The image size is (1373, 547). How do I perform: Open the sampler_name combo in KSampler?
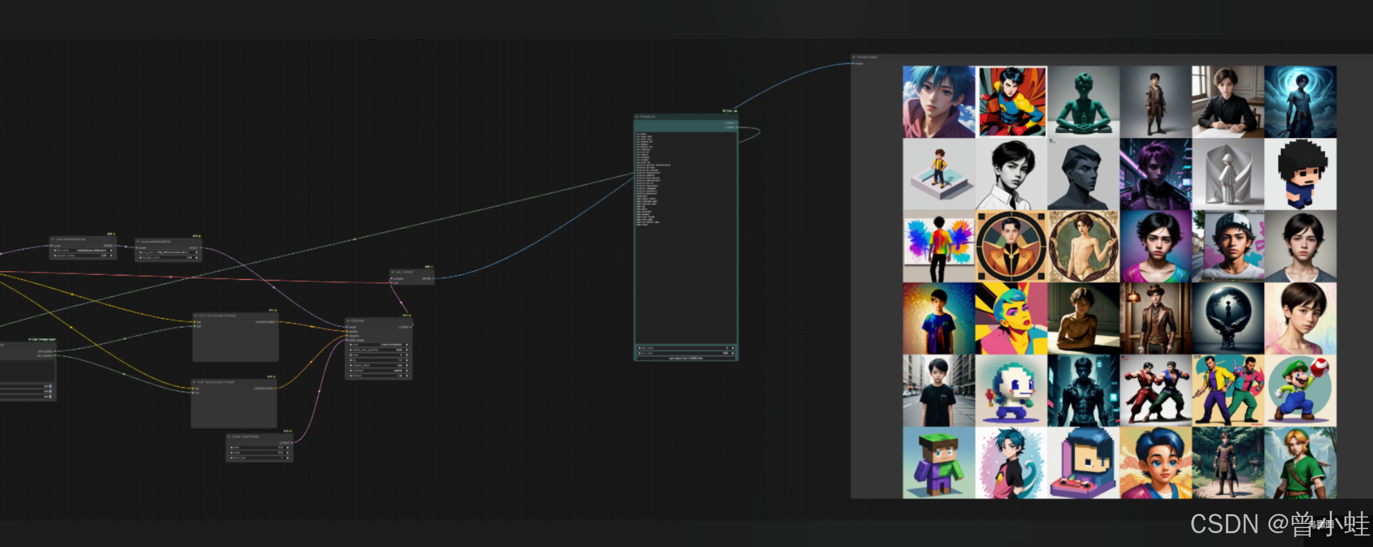click(x=379, y=366)
